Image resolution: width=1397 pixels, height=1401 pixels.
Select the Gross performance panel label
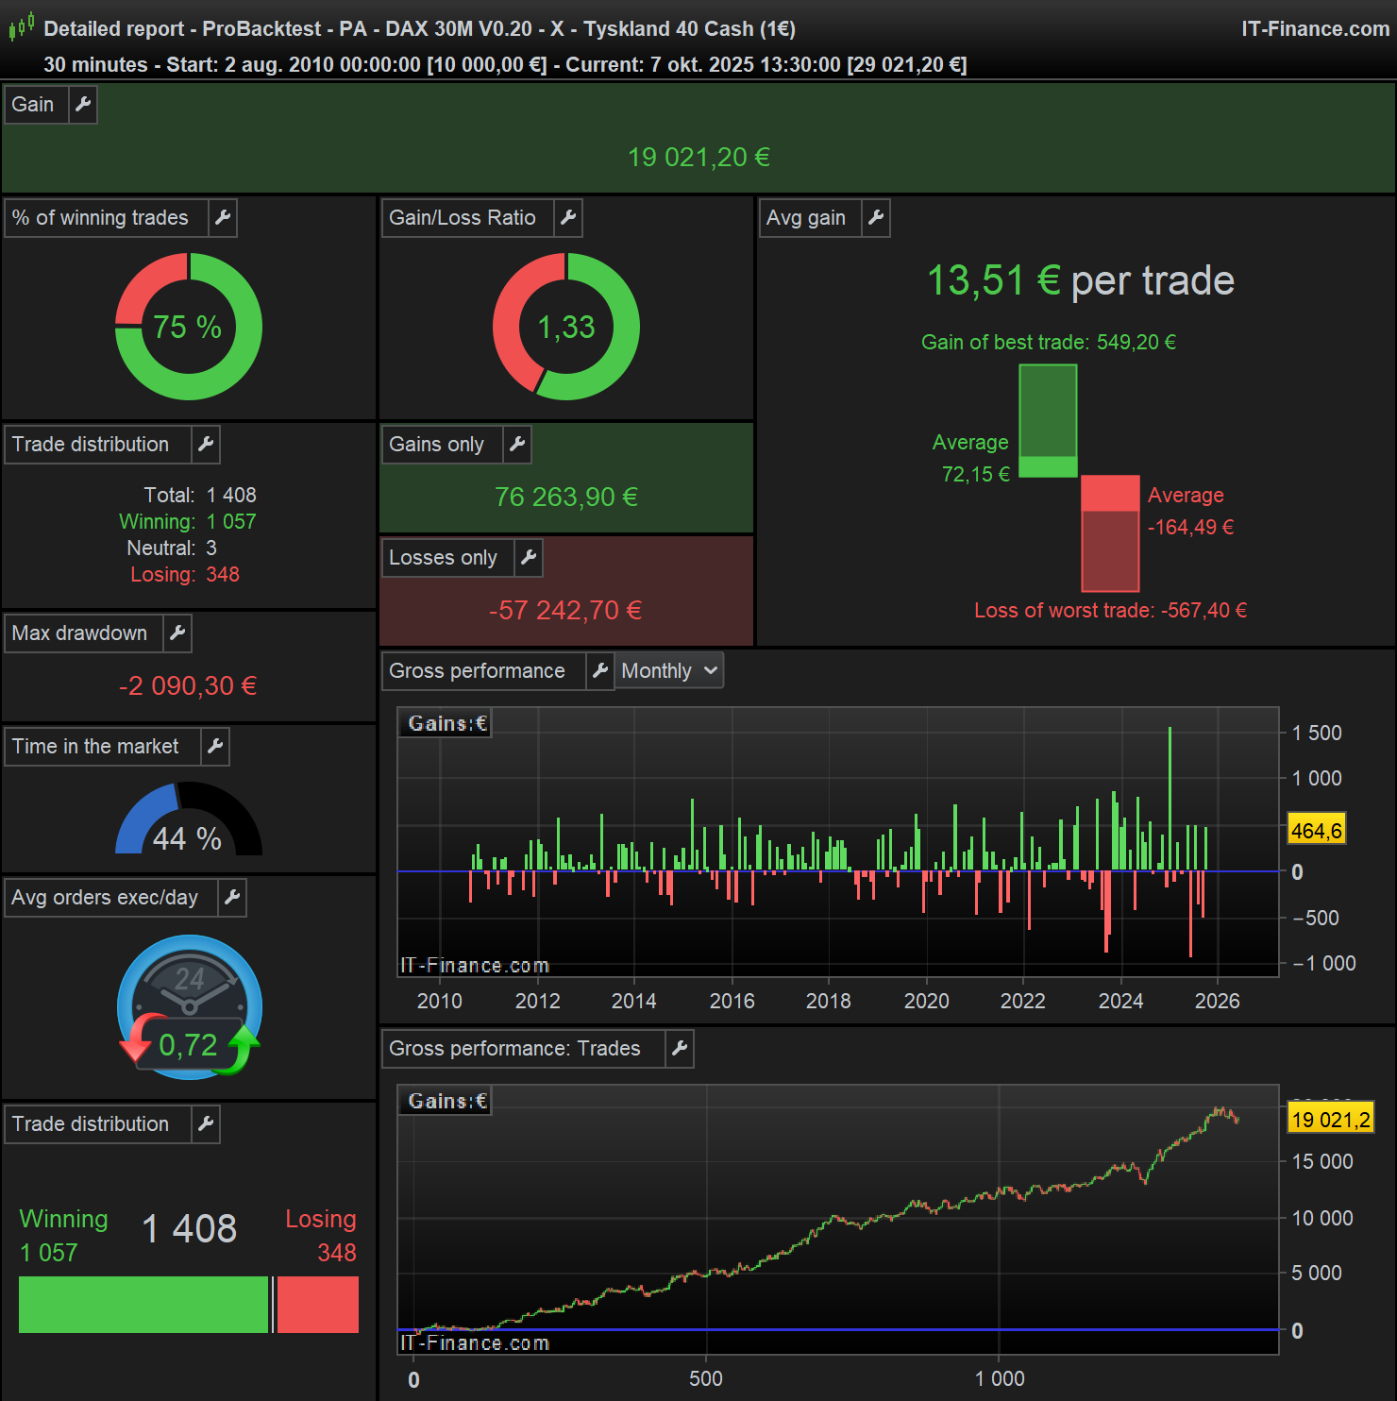tap(477, 671)
